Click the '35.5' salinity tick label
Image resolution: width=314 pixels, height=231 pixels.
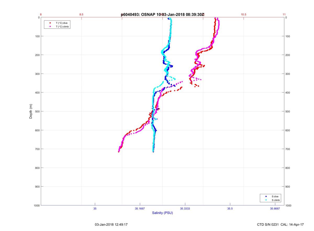click(230, 209)
